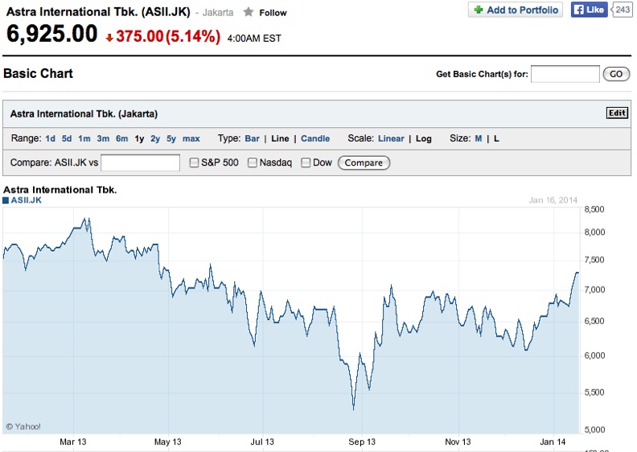This screenshot has width=637, height=452.
Task: Click the 5,000 price axis label
Action: (594, 429)
